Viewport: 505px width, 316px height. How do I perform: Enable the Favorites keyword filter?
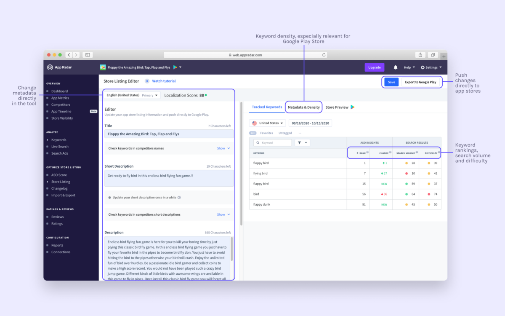pyautogui.click(x=266, y=133)
